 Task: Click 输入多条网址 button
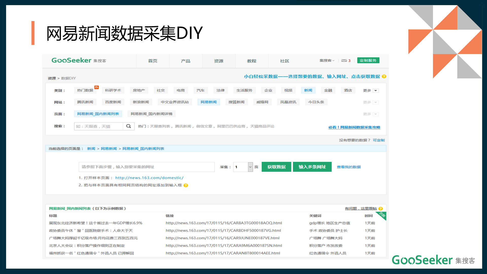(x=312, y=167)
